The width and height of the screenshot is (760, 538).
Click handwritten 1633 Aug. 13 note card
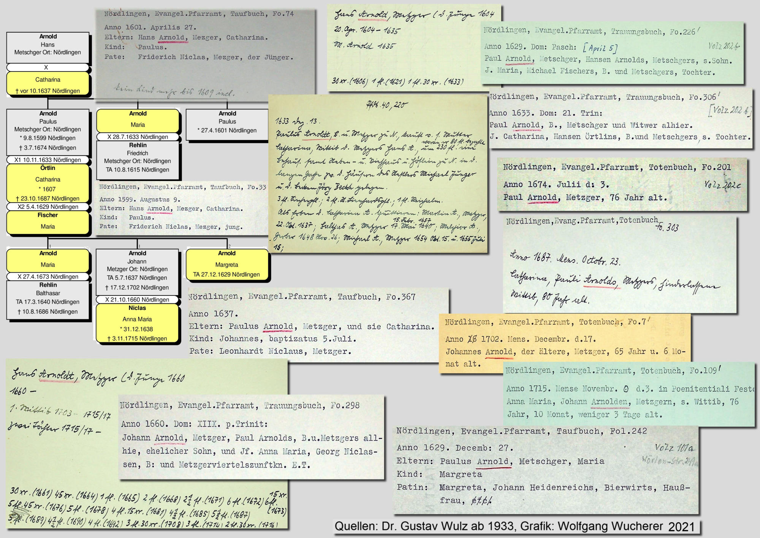click(x=378, y=174)
